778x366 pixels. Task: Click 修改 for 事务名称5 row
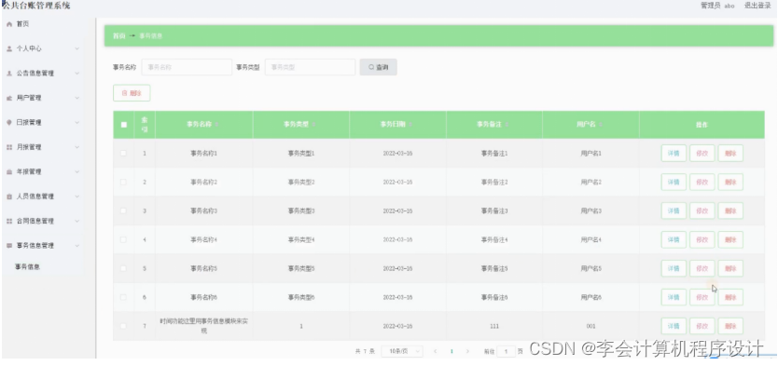click(702, 268)
